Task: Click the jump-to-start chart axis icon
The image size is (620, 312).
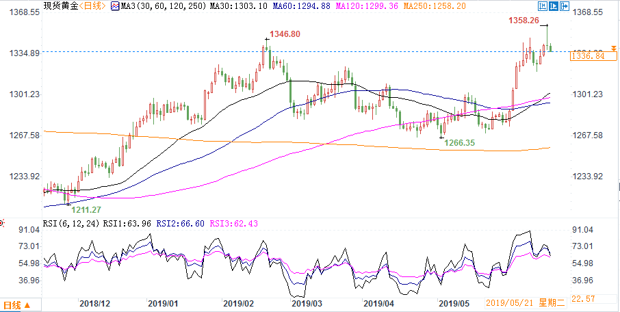Action: (x=543, y=6)
